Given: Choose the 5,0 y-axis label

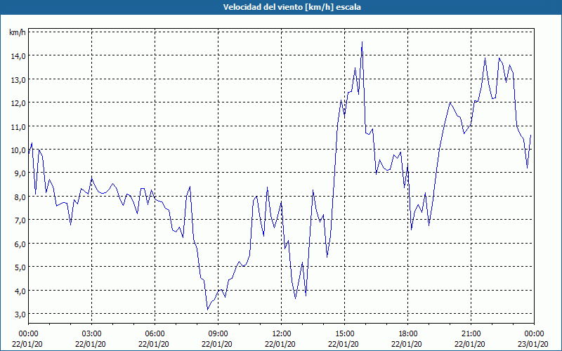Looking at the screenshot, I should point(20,267).
